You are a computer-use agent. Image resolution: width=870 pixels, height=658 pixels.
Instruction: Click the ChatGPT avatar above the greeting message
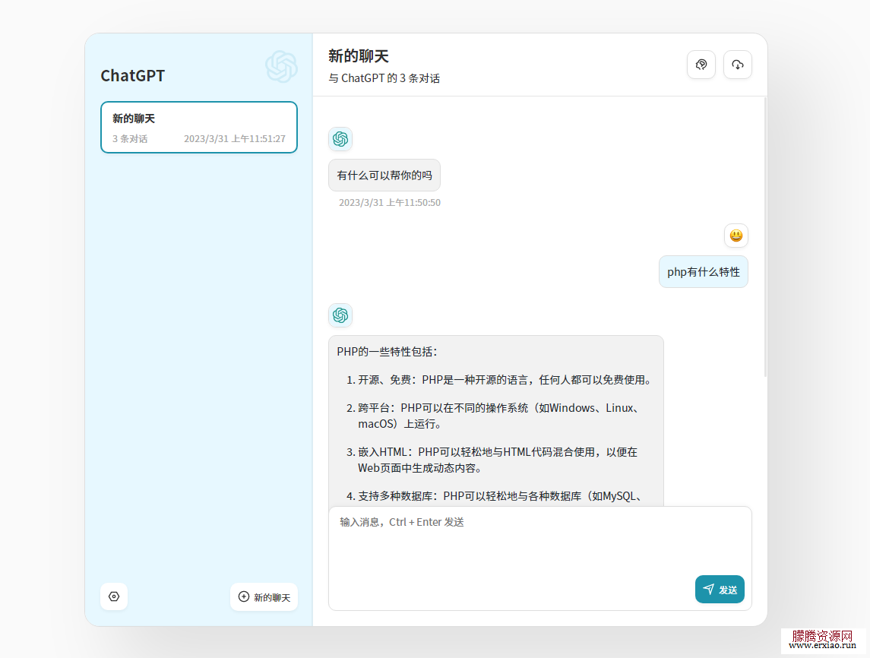pos(340,139)
